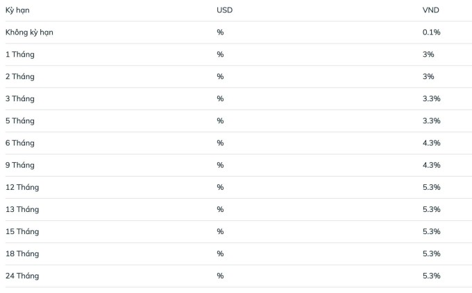Click the VND rate for 5 Tháng

(431, 121)
